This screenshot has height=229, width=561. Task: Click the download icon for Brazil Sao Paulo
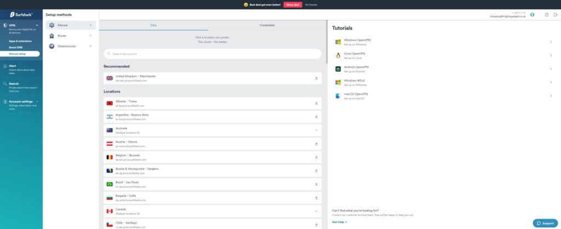316,184
